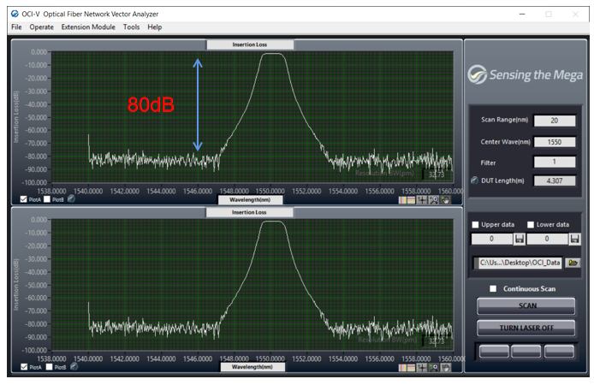
Task: Click the horizontal stripes icon under lower plot
Action: click(411, 367)
